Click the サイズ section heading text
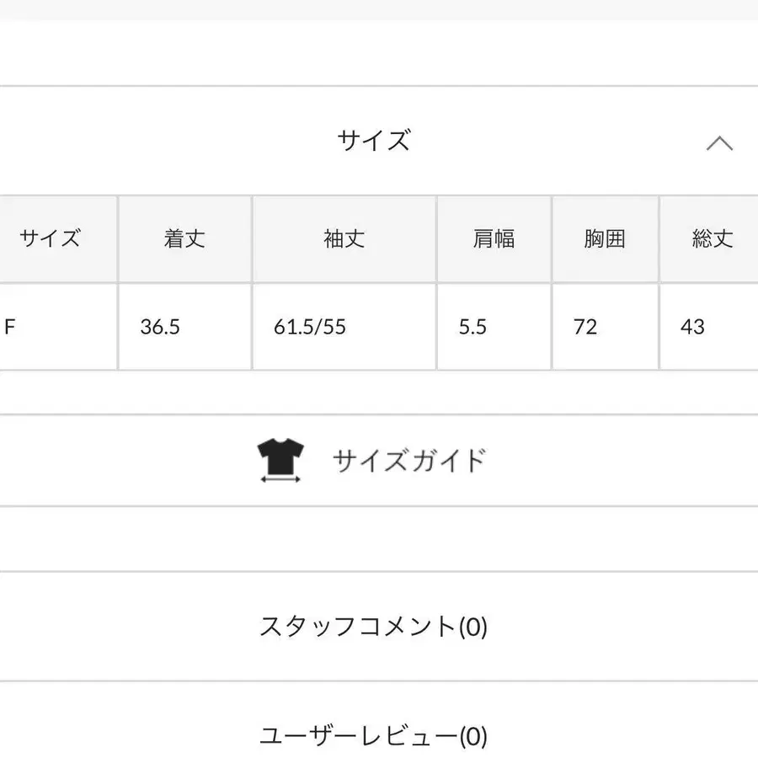This screenshot has width=758, height=758. (x=374, y=141)
